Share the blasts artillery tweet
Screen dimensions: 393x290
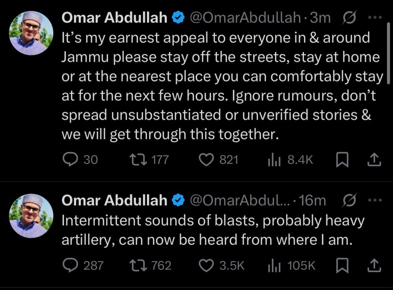374,265
